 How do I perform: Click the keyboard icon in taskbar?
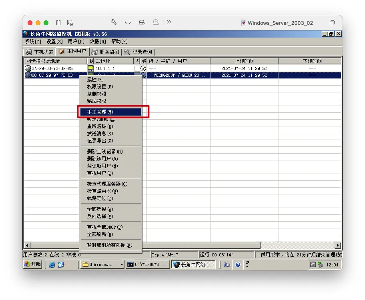tap(227, 265)
